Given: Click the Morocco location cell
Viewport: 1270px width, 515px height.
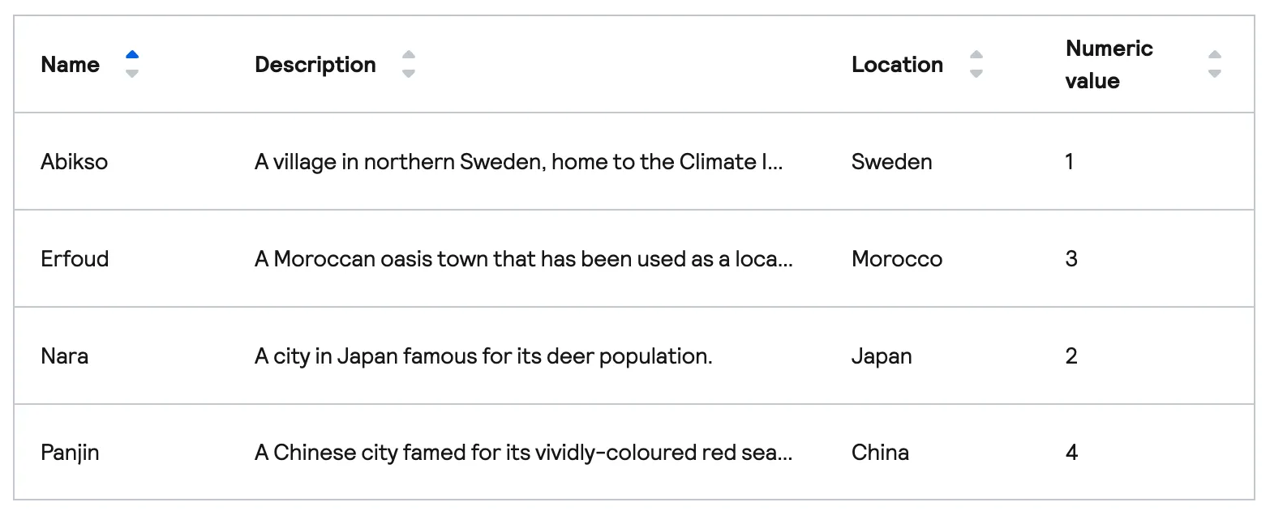Looking at the screenshot, I should 897,259.
